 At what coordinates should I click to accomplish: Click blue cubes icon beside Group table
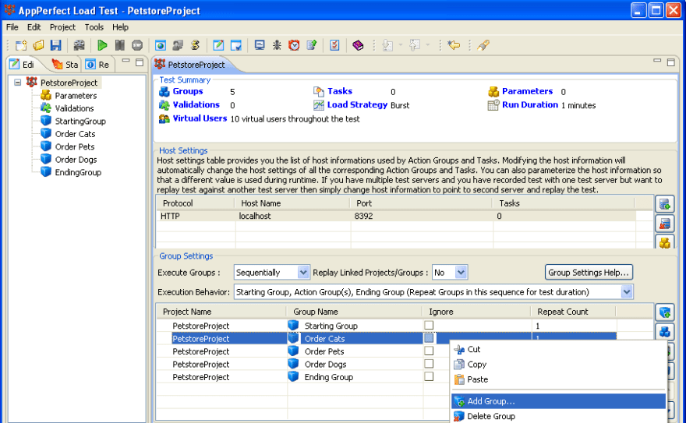pyautogui.click(x=664, y=332)
